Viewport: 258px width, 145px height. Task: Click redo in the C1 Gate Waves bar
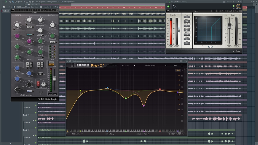176,11
